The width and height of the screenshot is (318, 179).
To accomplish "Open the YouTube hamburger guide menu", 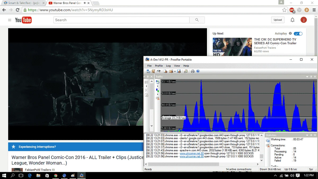I will click(10, 20).
